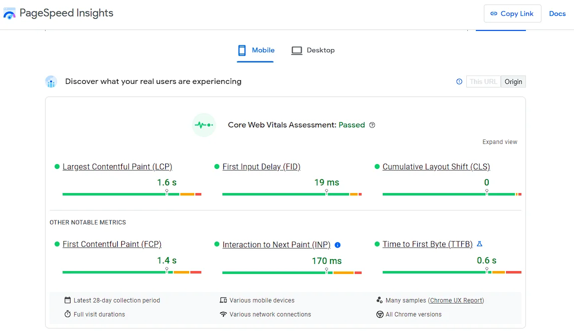Click the real users experience icon

click(x=51, y=81)
